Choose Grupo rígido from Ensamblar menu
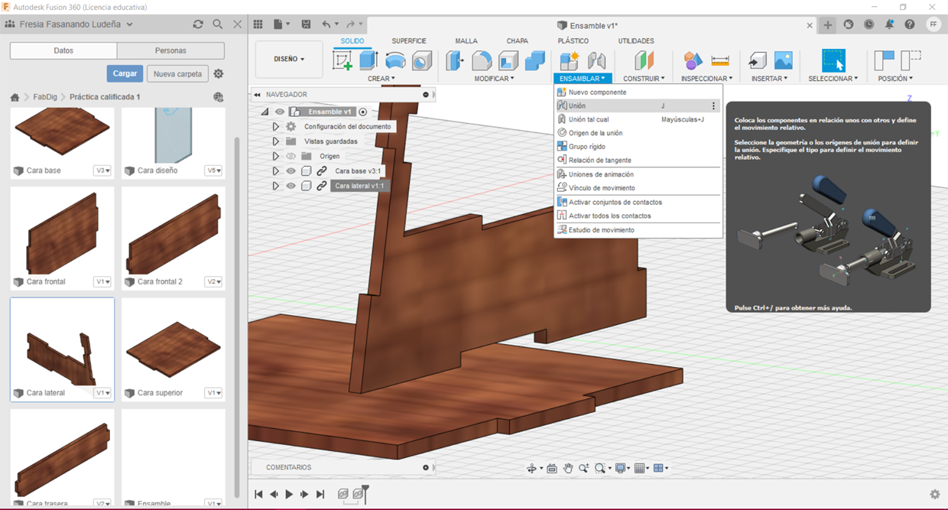Screen dimensions: 948x510 [x=586, y=147]
